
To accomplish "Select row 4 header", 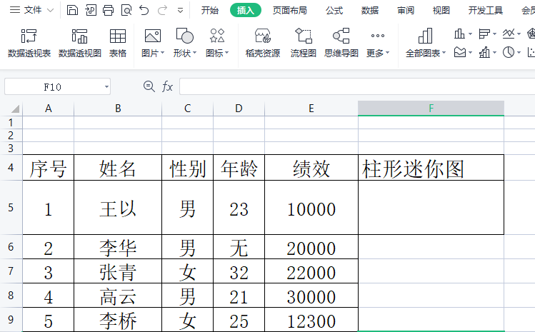I will tap(11, 168).
